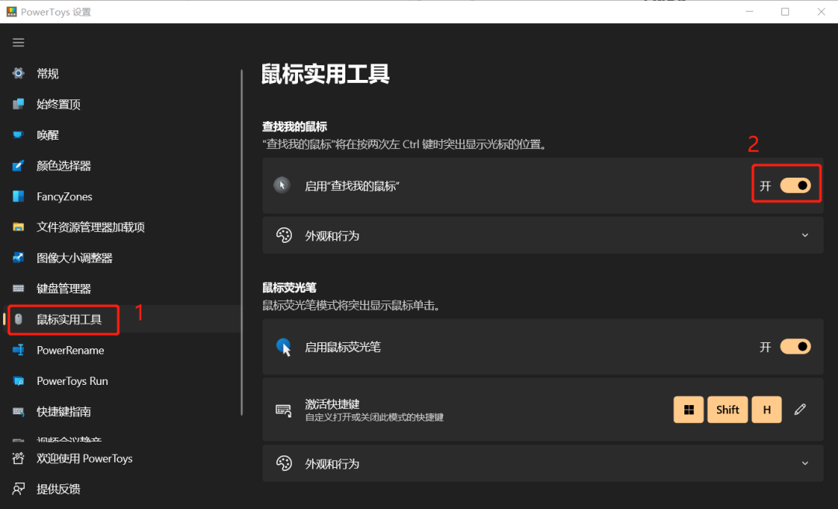This screenshot has width=838, height=509.
Task: Click the PowerRename icon
Action: [x=18, y=350]
